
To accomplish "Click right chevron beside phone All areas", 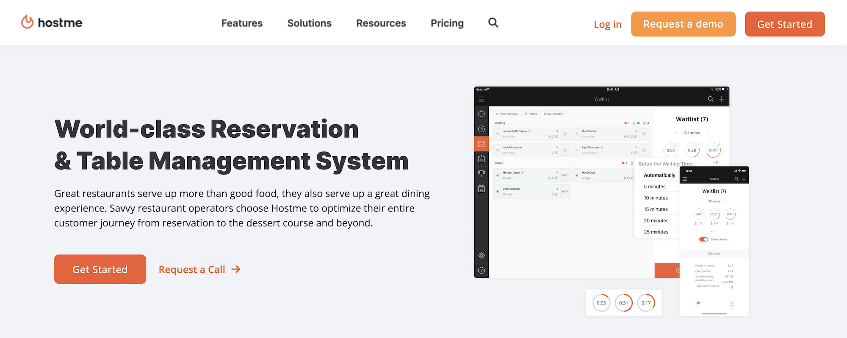I will 726,201.
